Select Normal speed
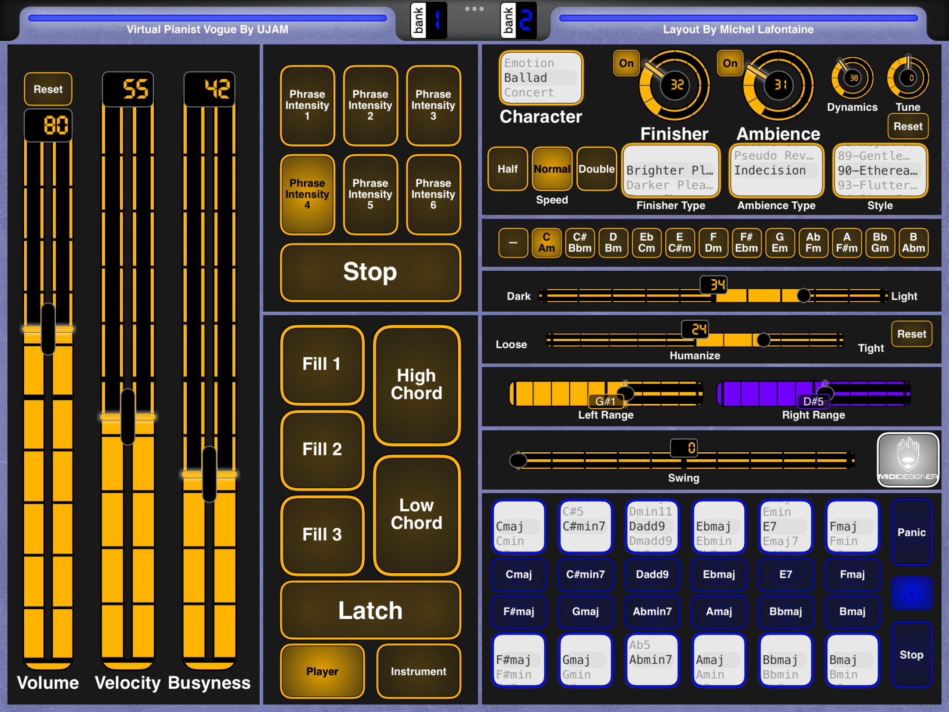Viewport: 949px width, 712px height. 552,169
